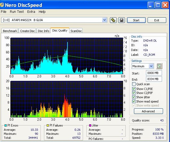Image resolution: width=170 pixels, height=142 pixels.
Task: Click the green refresh icon next to Maximum
Action: (x=159, y=66)
